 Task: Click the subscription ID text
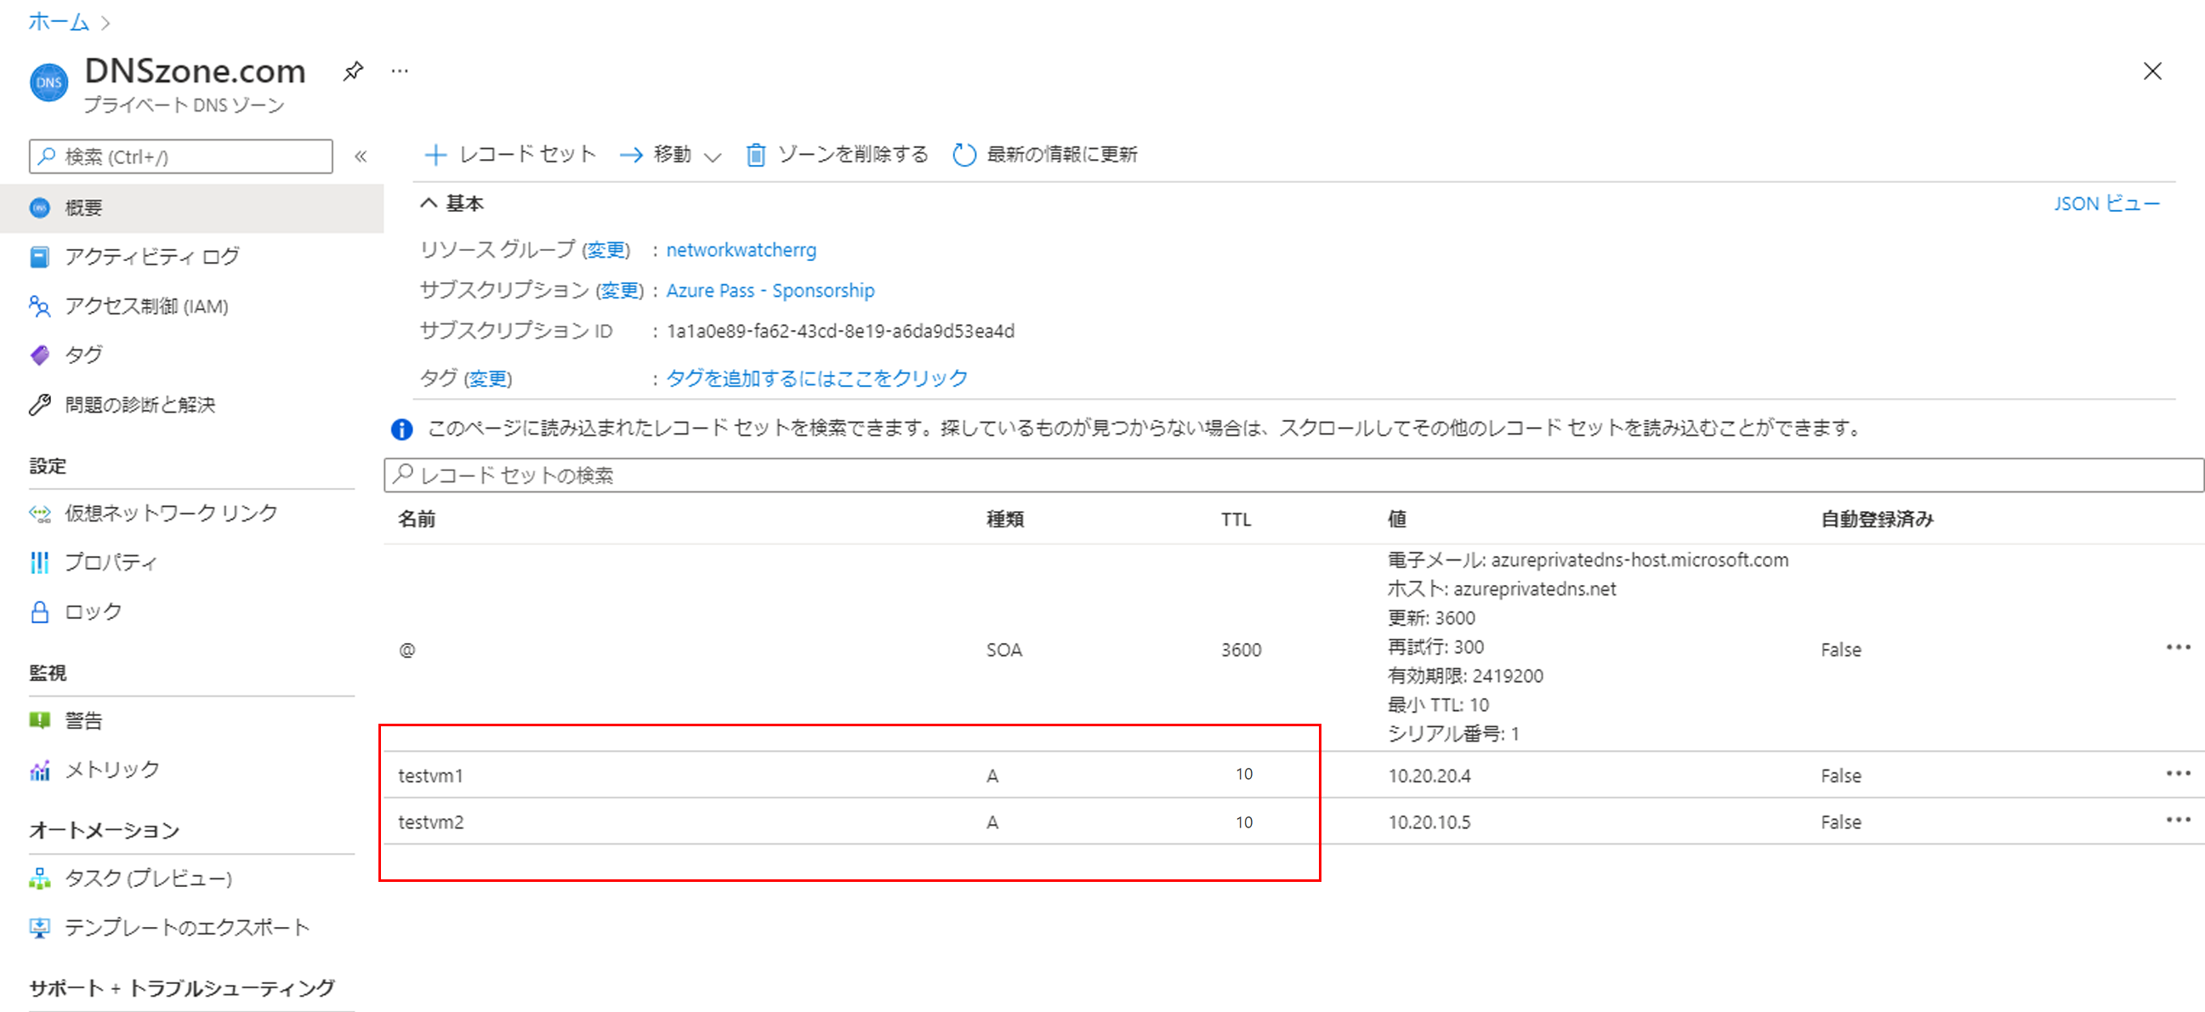tap(840, 332)
